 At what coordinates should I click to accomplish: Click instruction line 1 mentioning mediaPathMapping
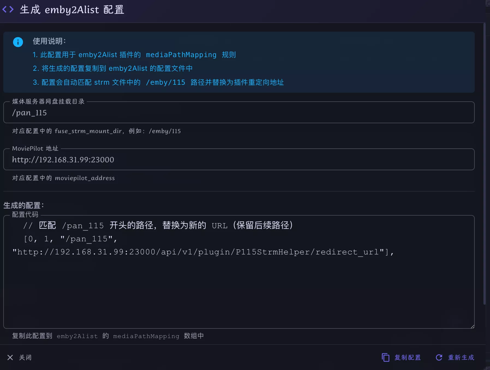pyautogui.click(x=134, y=55)
